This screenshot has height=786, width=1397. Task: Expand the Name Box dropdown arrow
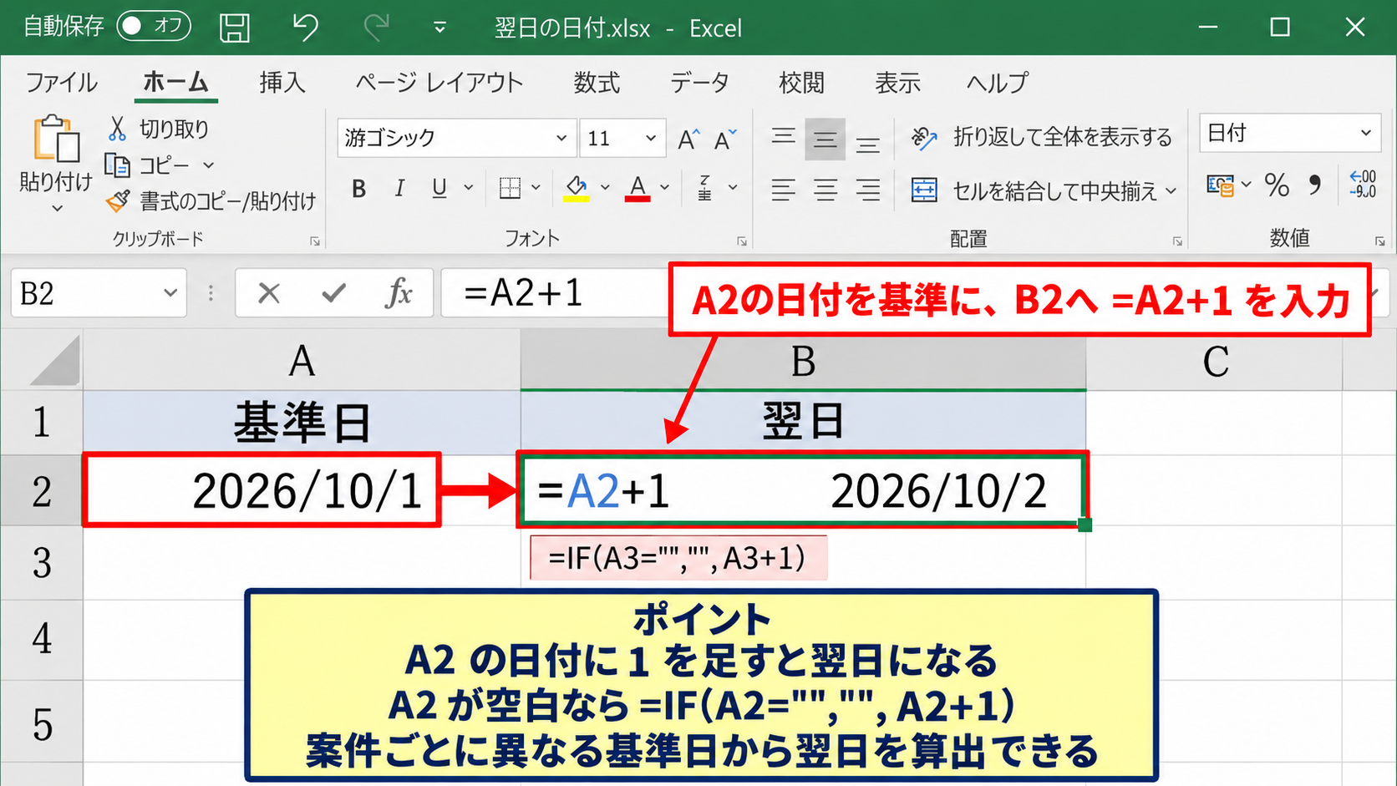(170, 293)
